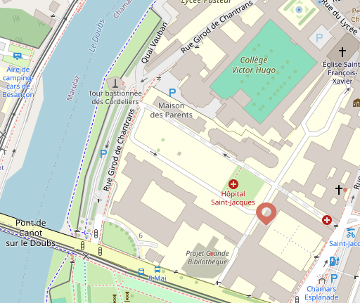Click the Église Saint François-Xavier cross icon
This screenshot has height=303, width=360.
point(342,52)
